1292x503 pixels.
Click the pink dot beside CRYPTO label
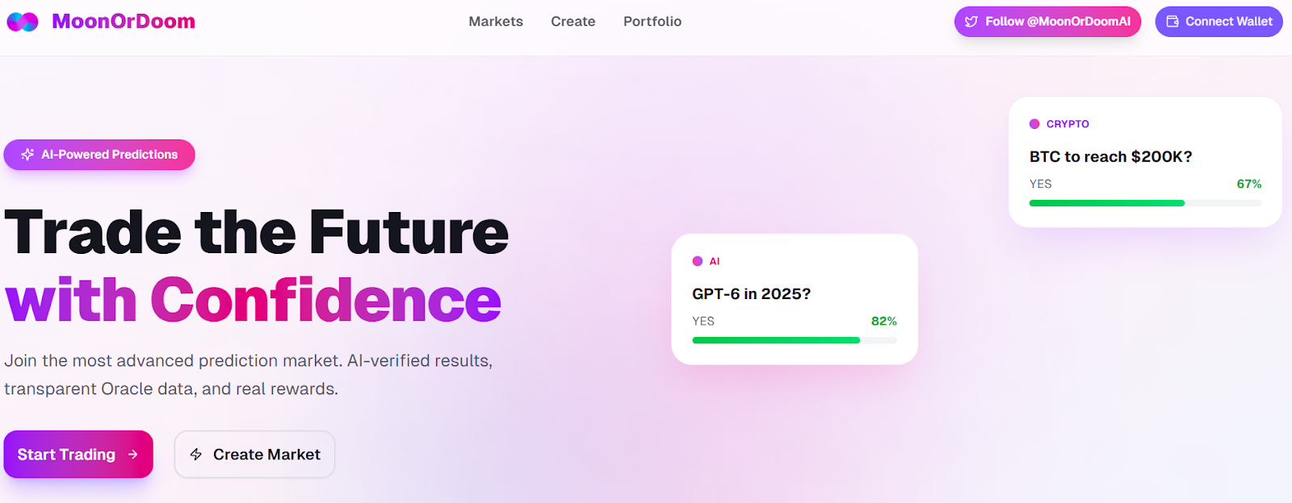click(1034, 124)
